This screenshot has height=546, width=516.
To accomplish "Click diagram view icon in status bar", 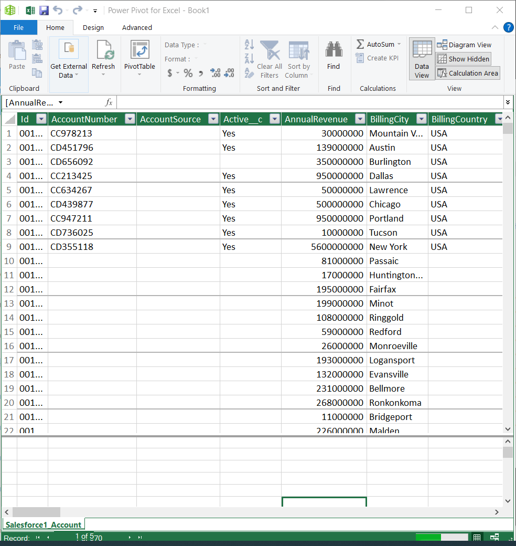I will [494, 537].
